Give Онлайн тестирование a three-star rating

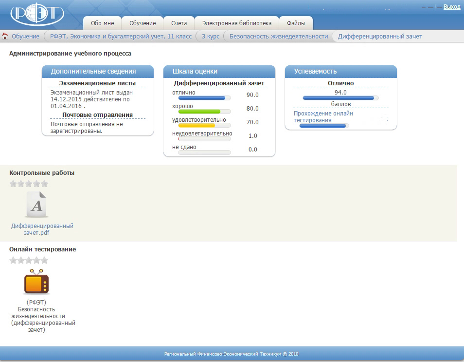tap(29, 260)
